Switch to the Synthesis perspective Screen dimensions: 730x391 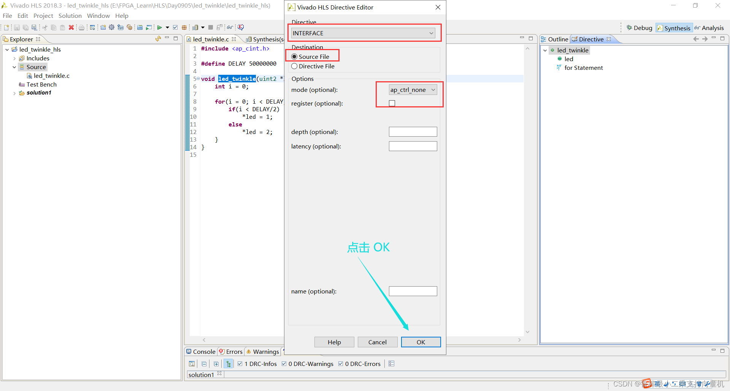674,28
